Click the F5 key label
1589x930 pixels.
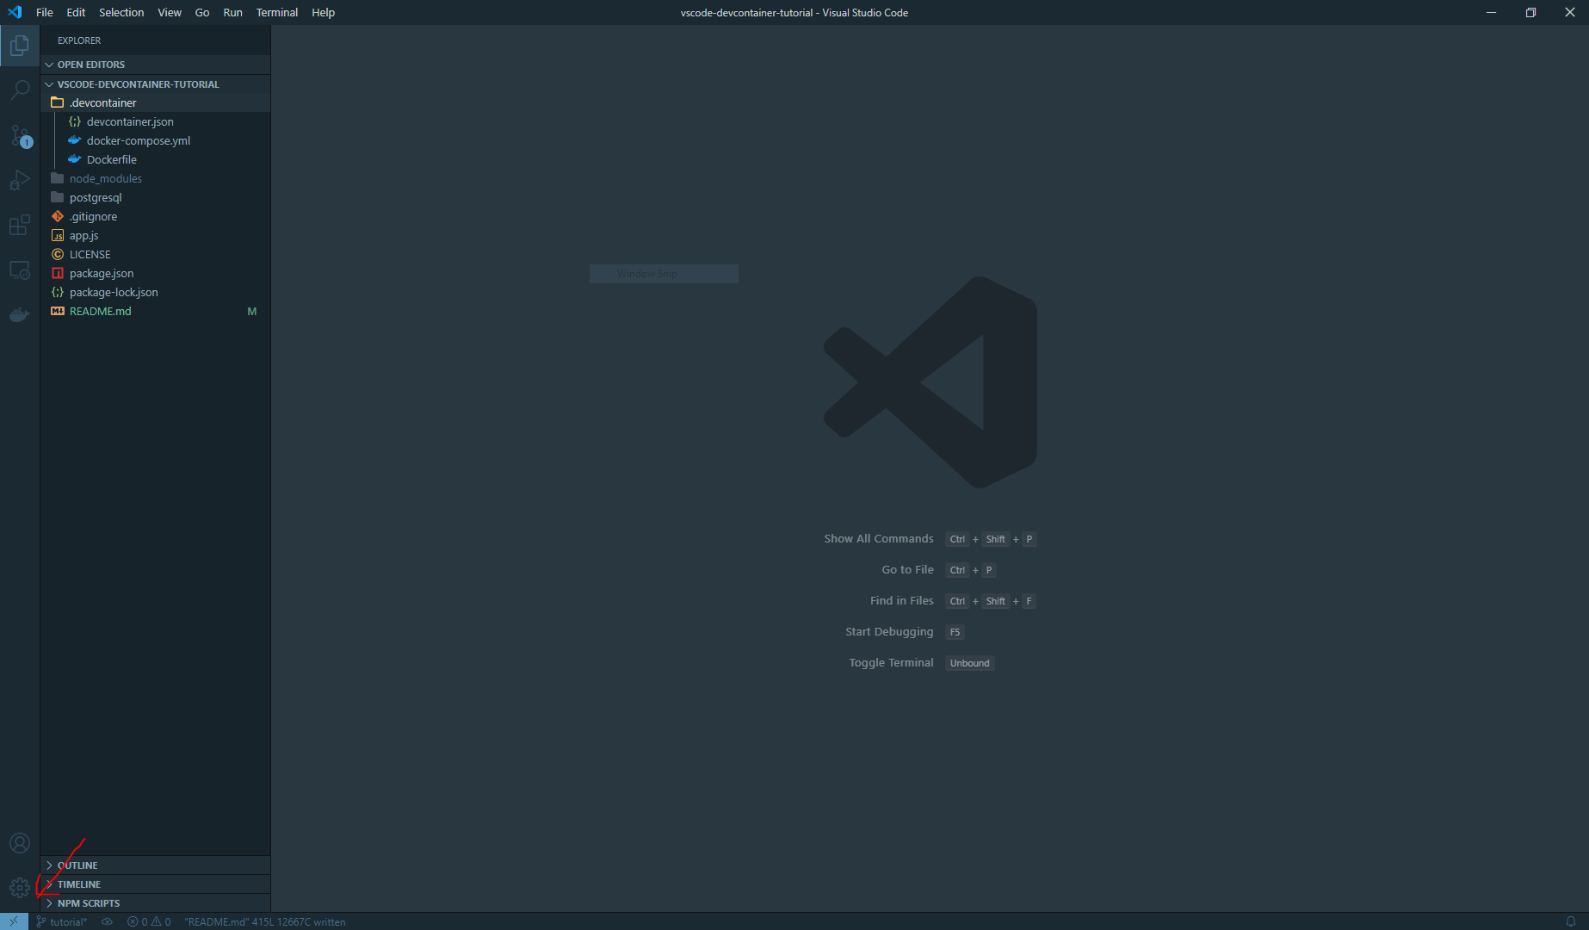955,632
